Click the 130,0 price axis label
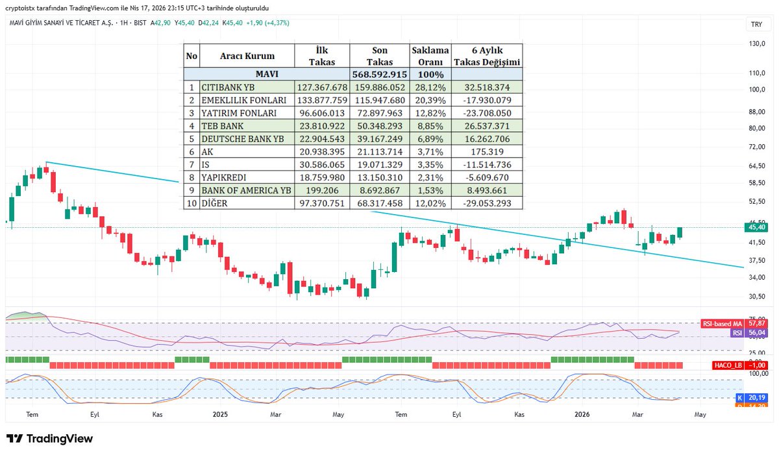779x455 pixels. 758,44
